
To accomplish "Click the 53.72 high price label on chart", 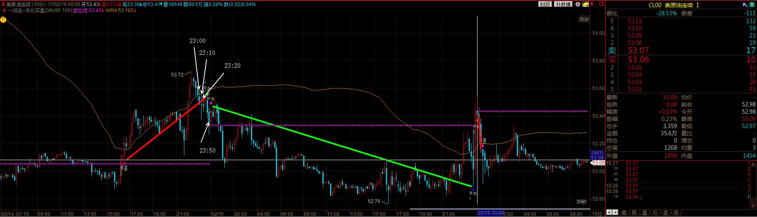I will [177, 74].
